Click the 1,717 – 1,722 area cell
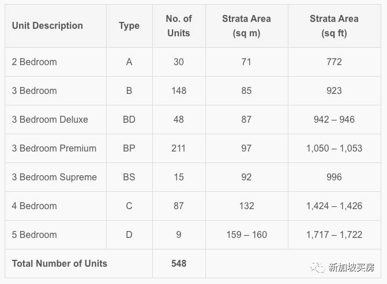The width and height of the screenshot is (387, 284). click(334, 234)
